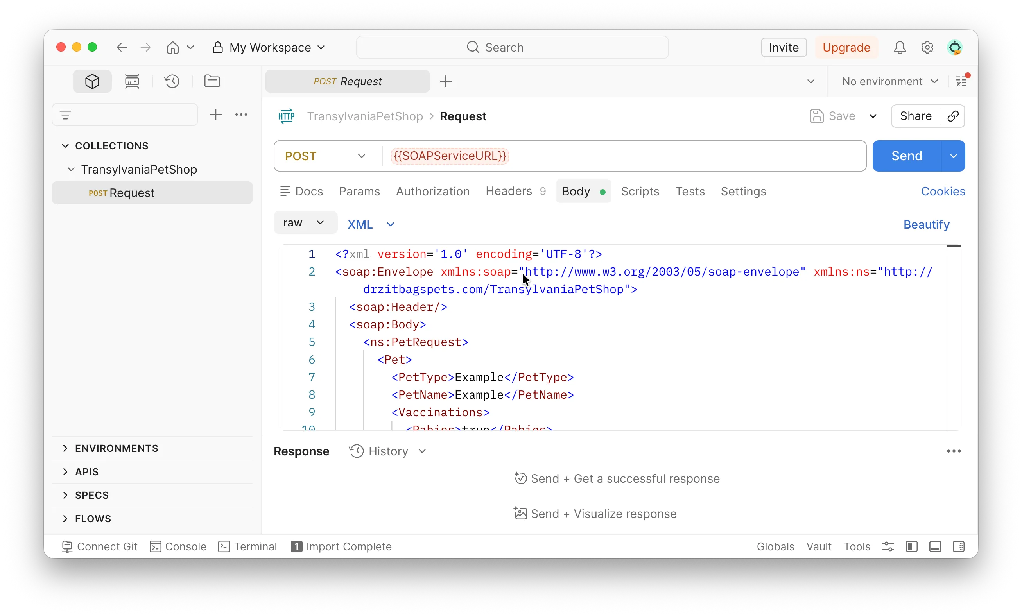1022x616 pixels.
Task: Click the Upgrade button
Action: tap(846, 48)
